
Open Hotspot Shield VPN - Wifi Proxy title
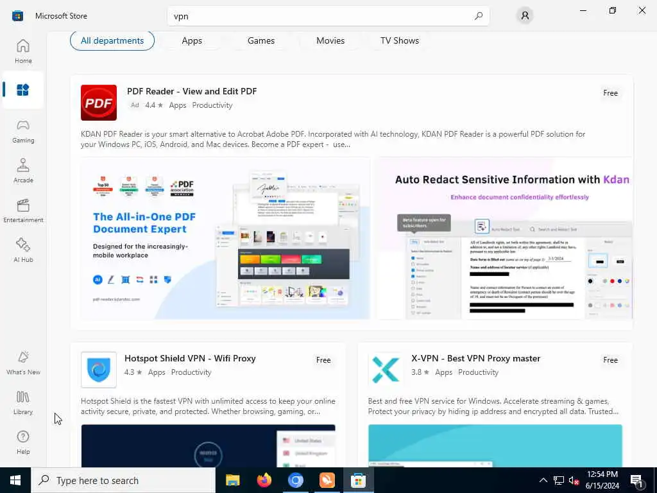(x=190, y=358)
